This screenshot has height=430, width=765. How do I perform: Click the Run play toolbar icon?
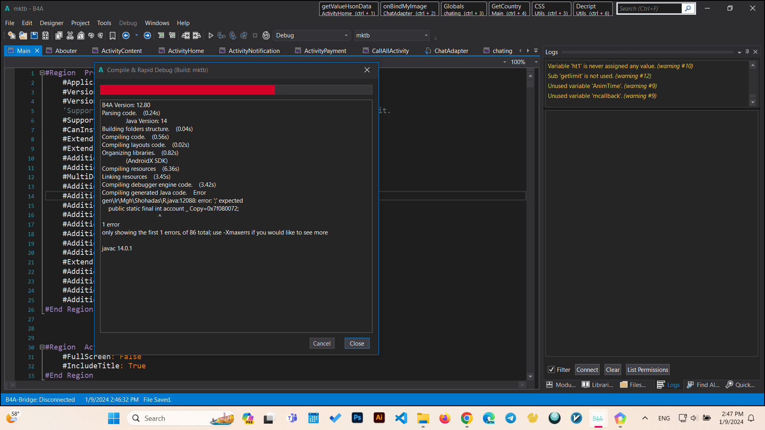point(211,35)
